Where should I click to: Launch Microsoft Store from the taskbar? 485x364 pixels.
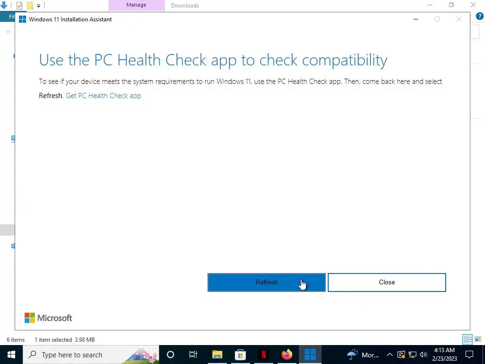coord(240,355)
